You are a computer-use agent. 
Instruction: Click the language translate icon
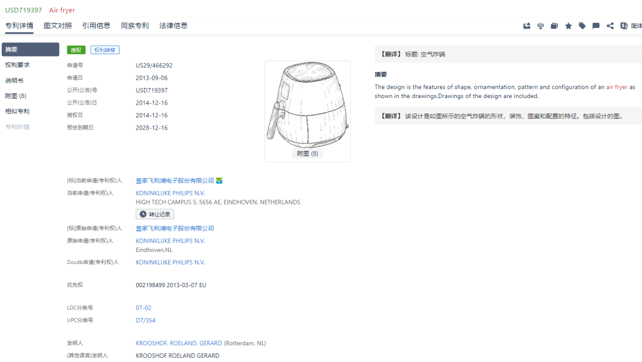(624, 26)
